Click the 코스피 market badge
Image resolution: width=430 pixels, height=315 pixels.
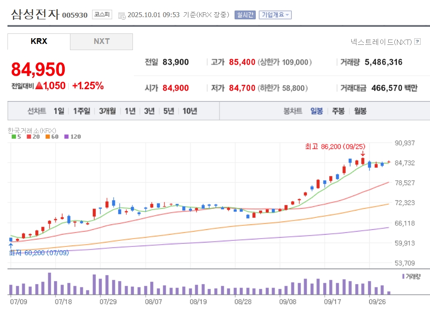[102, 15]
